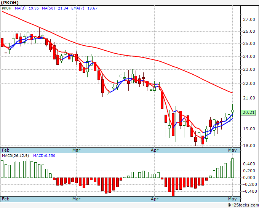Click the 21.00 price axis label
The width and height of the screenshot is (259, 208).
[x=249, y=98]
